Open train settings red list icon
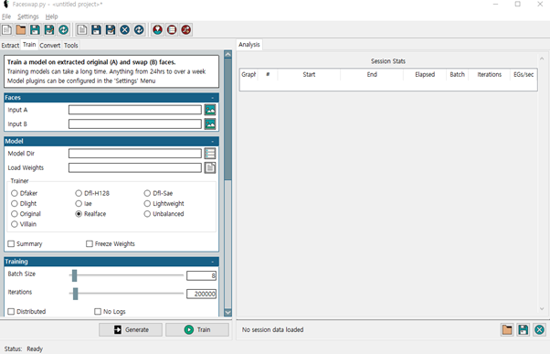The width and height of the screenshot is (550, 354). [172, 30]
